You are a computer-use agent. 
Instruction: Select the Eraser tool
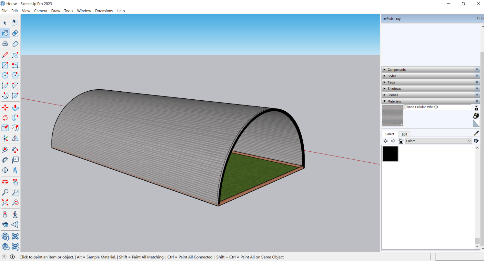coord(15,33)
